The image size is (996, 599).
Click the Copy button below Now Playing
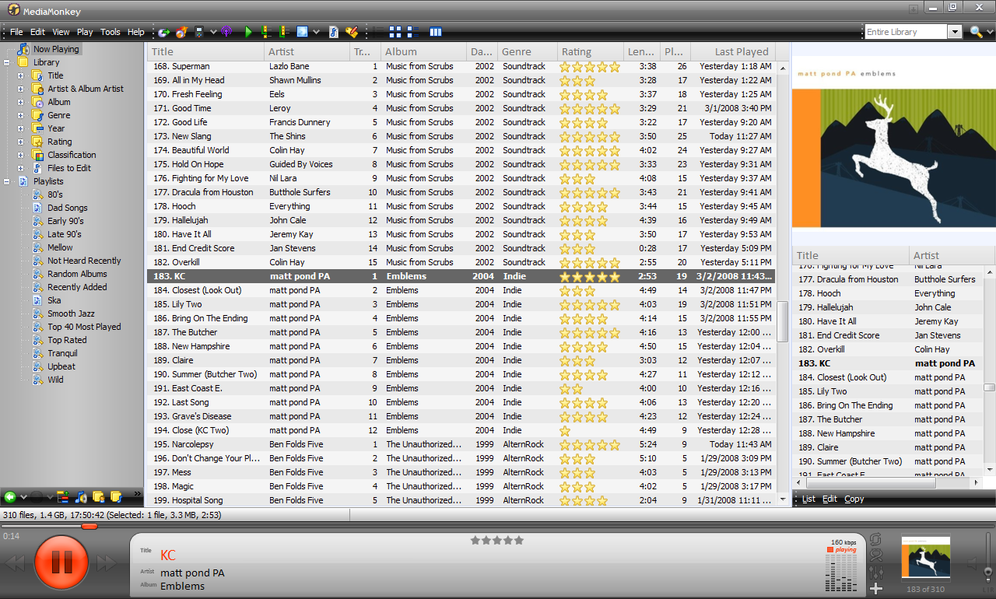point(854,499)
